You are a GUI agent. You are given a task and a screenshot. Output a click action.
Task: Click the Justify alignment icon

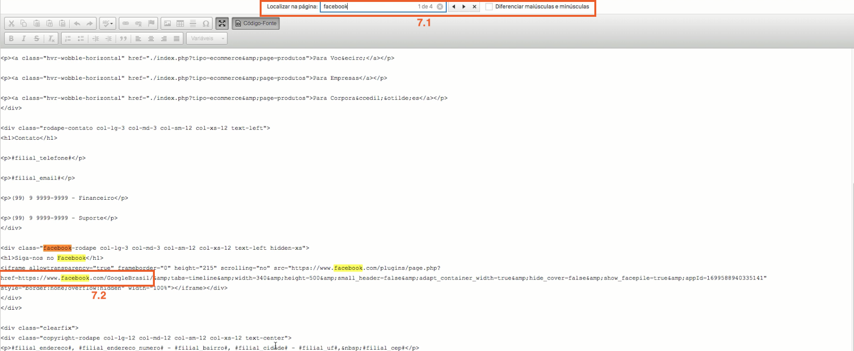pyautogui.click(x=176, y=38)
